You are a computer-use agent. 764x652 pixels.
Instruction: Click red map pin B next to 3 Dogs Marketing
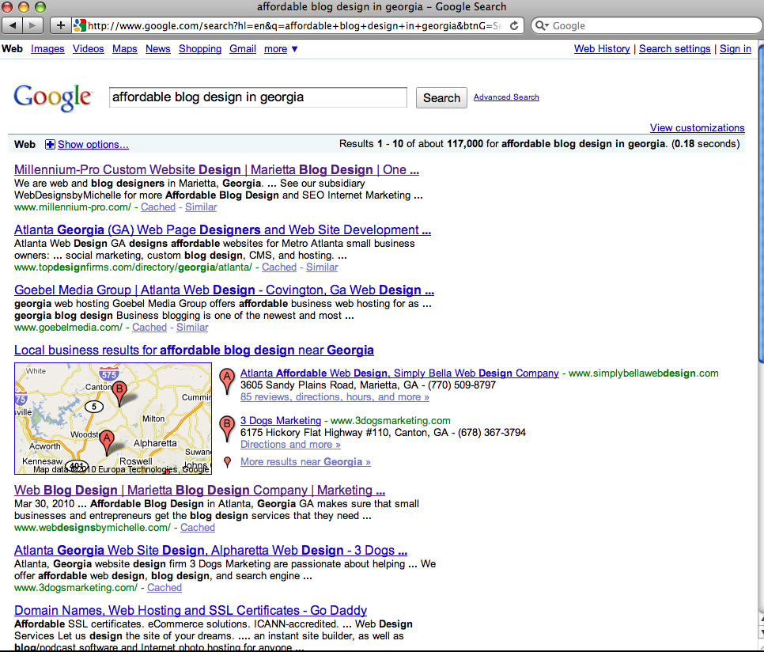coord(226,428)
